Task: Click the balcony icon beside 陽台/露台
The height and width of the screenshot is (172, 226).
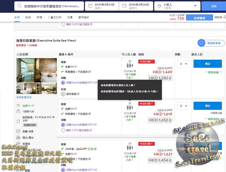Action: (18, 138)
